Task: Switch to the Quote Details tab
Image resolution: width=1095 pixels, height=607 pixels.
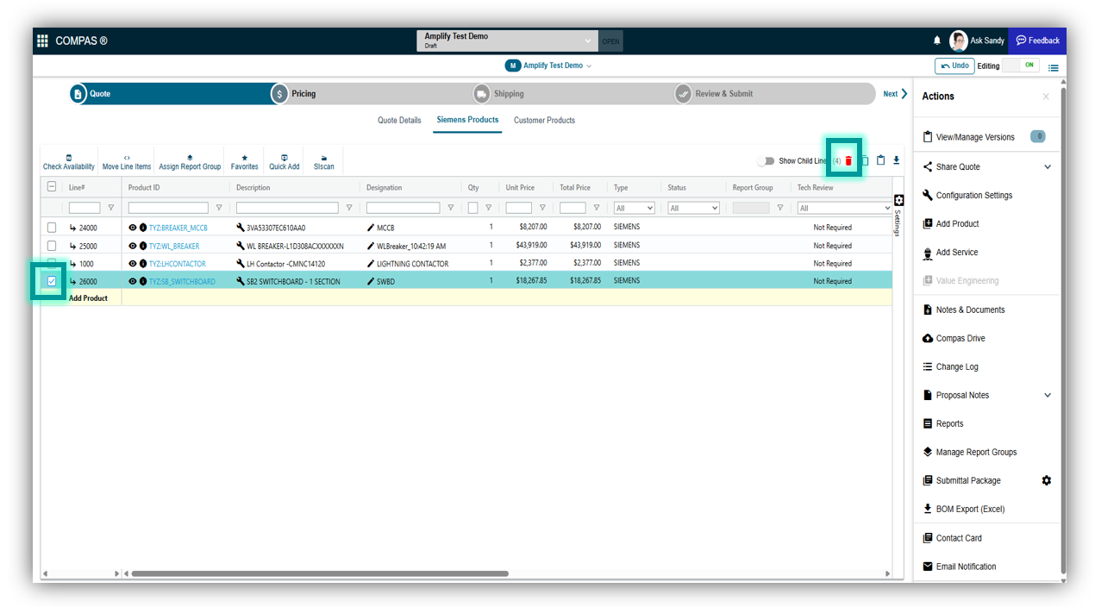Action: point(399,121)
